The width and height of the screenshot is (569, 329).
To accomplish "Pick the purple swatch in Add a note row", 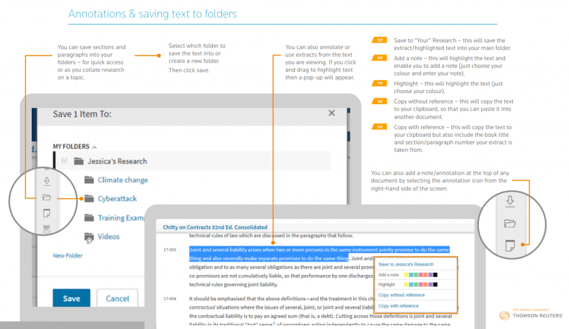I will coord(429,275).
